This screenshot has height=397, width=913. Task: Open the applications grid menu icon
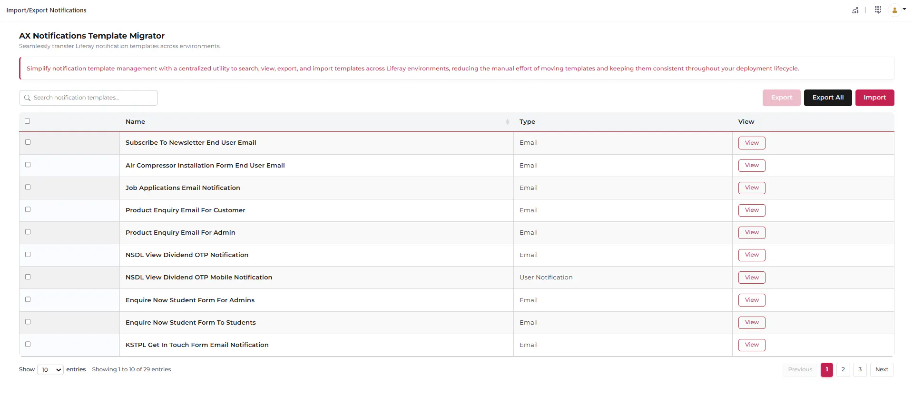click(878, 10)
